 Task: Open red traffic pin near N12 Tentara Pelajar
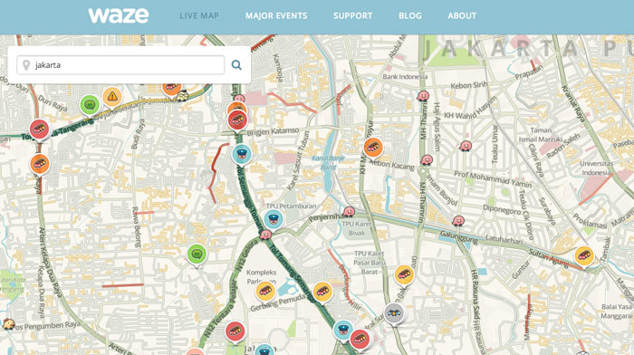click(235, 331)
